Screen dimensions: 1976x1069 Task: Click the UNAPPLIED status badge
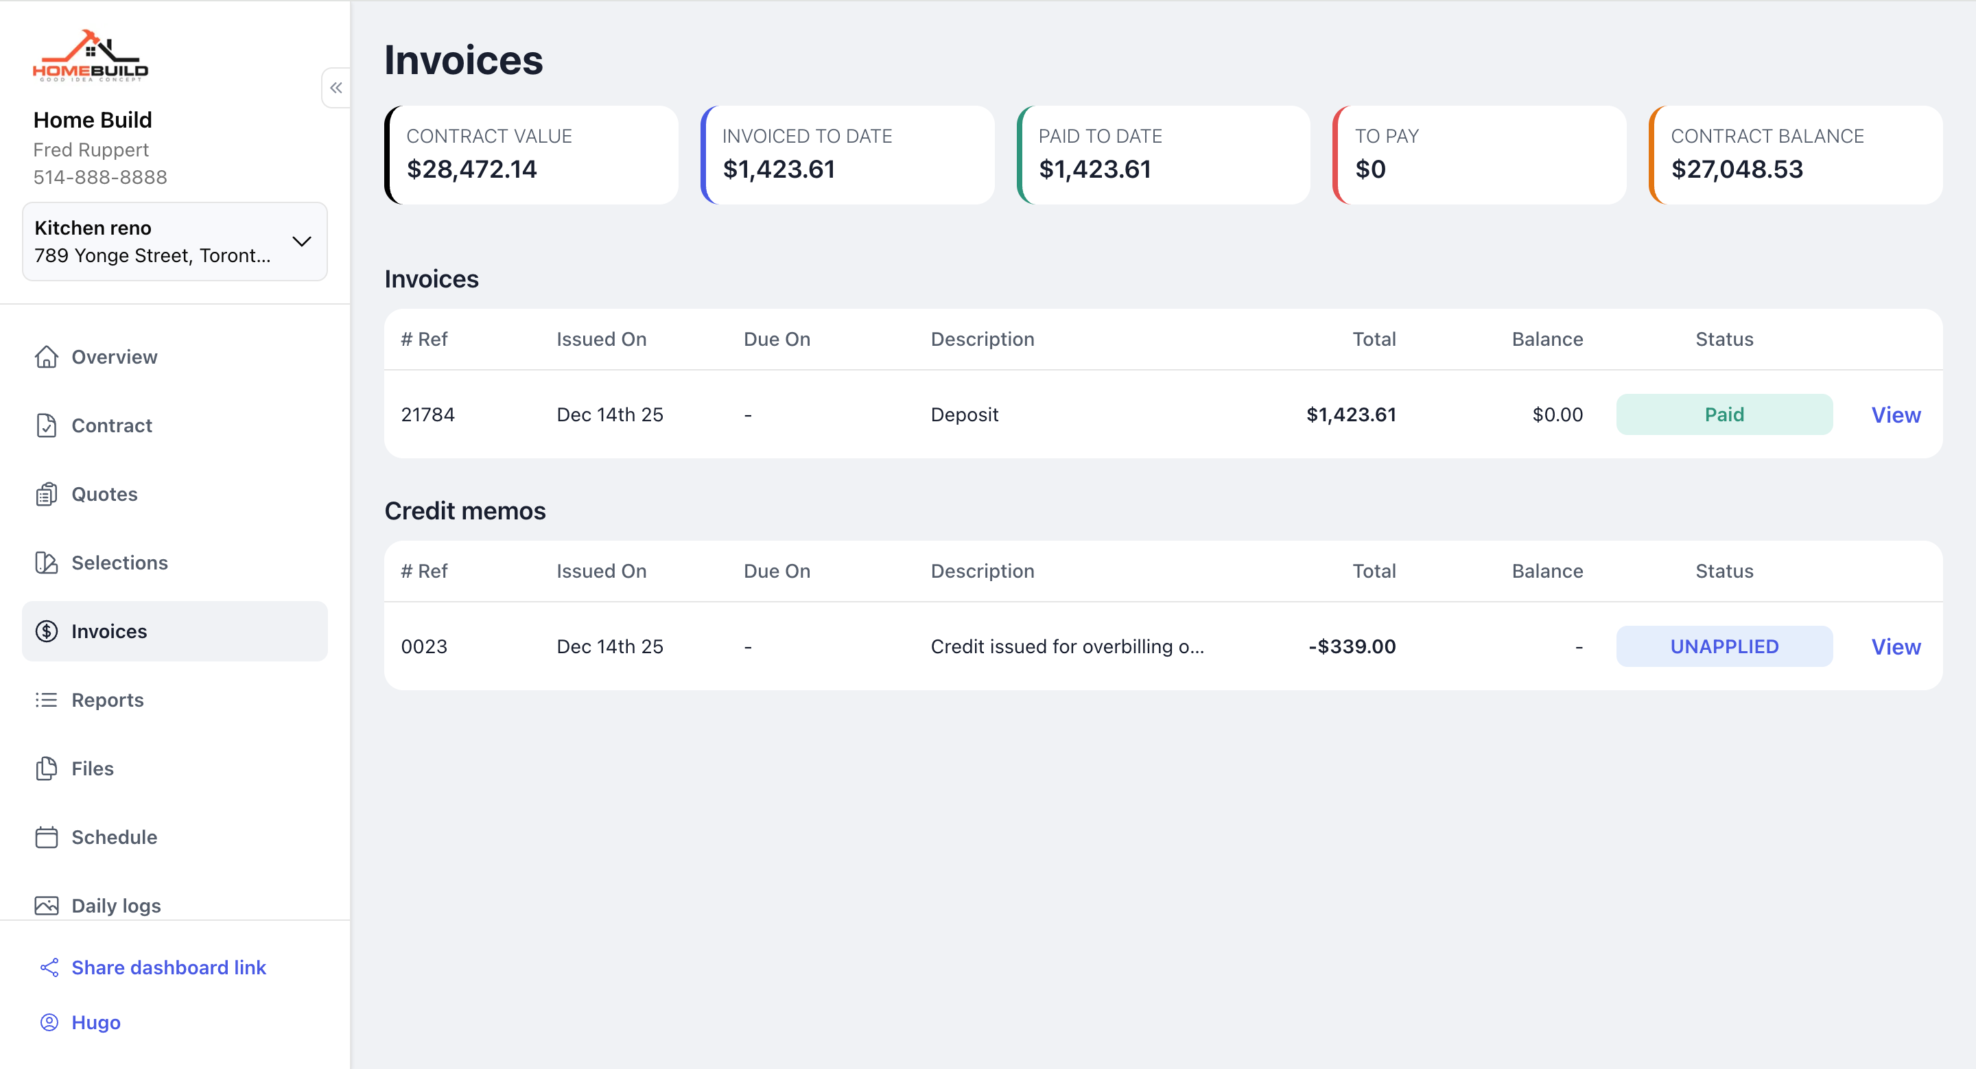[x=1724, y=646]
